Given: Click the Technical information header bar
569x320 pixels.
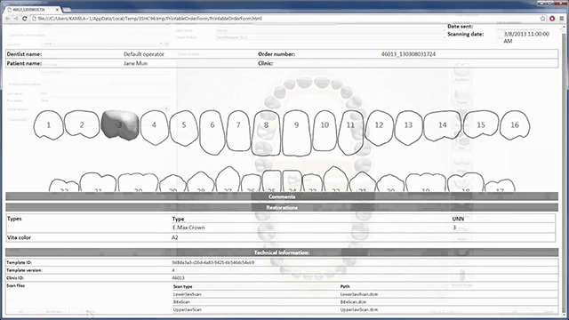Looking at the screenshot, I should [x=282, y=252].
